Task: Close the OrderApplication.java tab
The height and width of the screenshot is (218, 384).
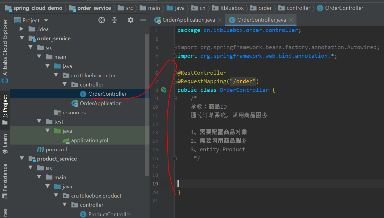Action: pos(220,20)
